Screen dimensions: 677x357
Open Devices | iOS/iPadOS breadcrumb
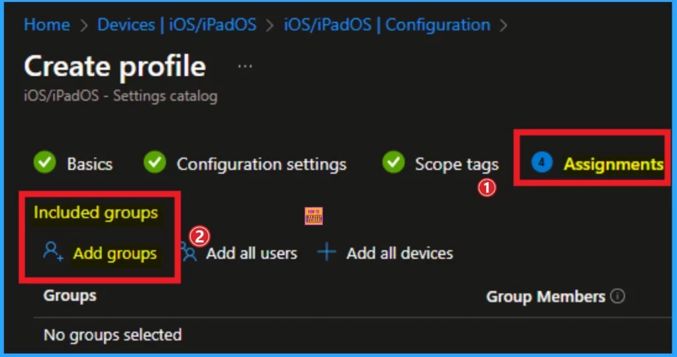[x=177, y=24]
